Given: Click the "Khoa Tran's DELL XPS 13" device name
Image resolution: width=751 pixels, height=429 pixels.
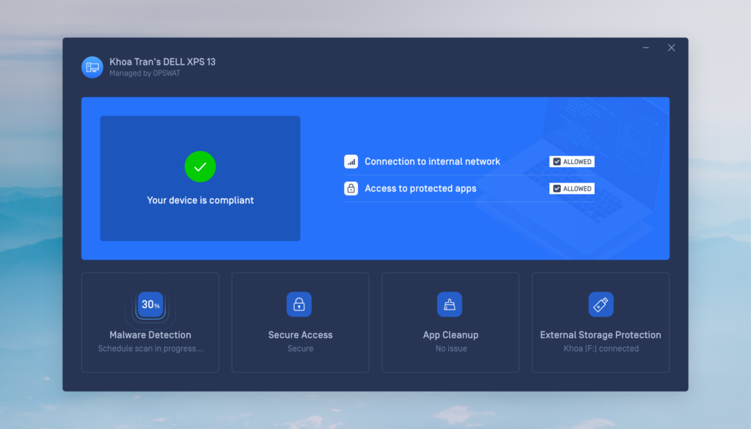Looking at the screenshot, I should pyautogui.click(x=163, y=62).
